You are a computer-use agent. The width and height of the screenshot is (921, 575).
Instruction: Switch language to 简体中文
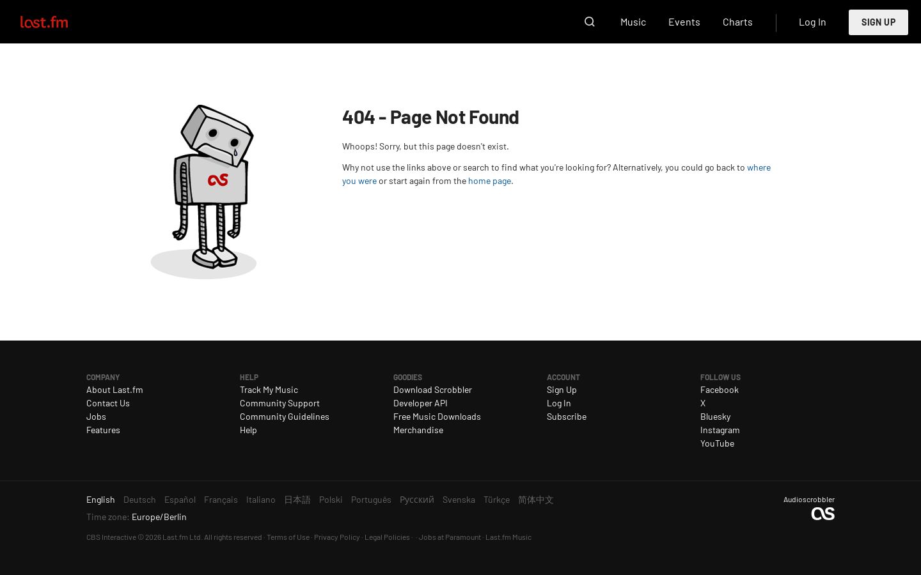pos(536,500)
